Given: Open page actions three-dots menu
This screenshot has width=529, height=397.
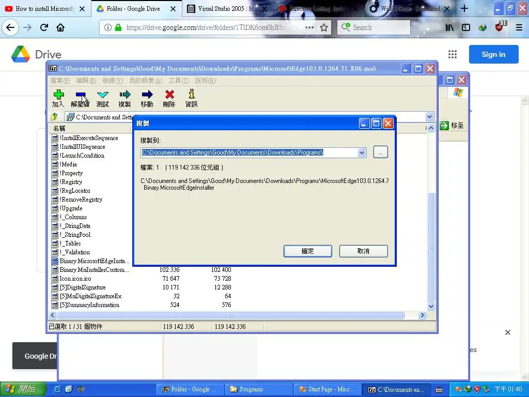Looking at the screenshot, I should (x=309, y=27).
